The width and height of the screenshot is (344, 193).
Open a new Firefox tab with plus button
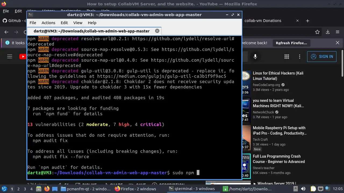point(308,21)
